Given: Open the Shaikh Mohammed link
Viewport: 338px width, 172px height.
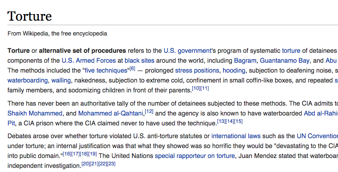Looking at the screenshot, I should click(x=35, y=113).
